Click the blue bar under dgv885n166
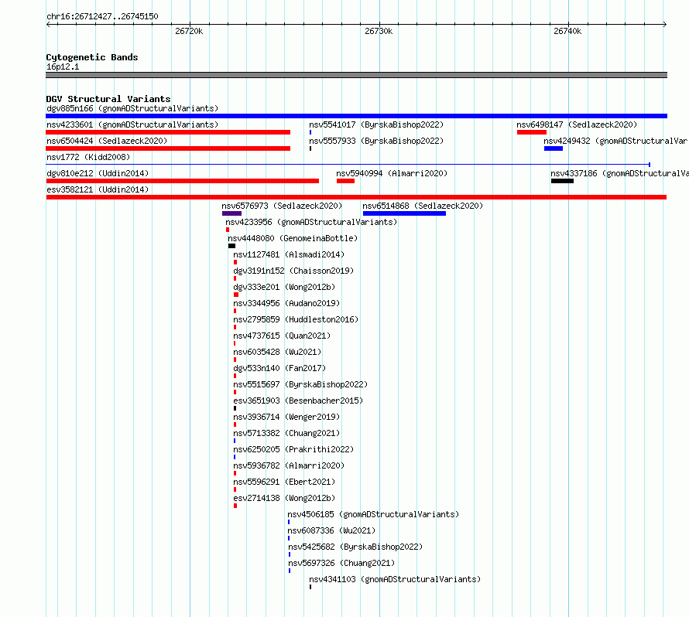 click(x=356, y=116)
